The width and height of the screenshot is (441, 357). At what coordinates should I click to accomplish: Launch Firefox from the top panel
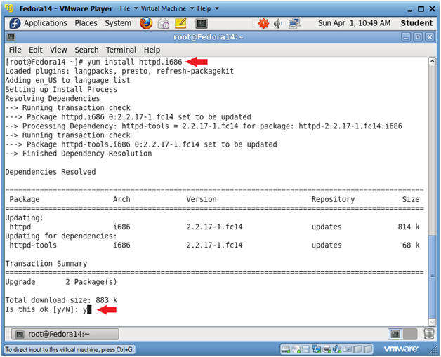146,23
